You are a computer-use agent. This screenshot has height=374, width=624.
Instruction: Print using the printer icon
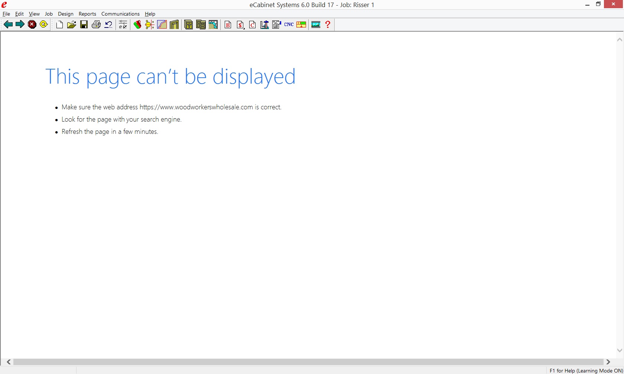(x=96, y=25)
